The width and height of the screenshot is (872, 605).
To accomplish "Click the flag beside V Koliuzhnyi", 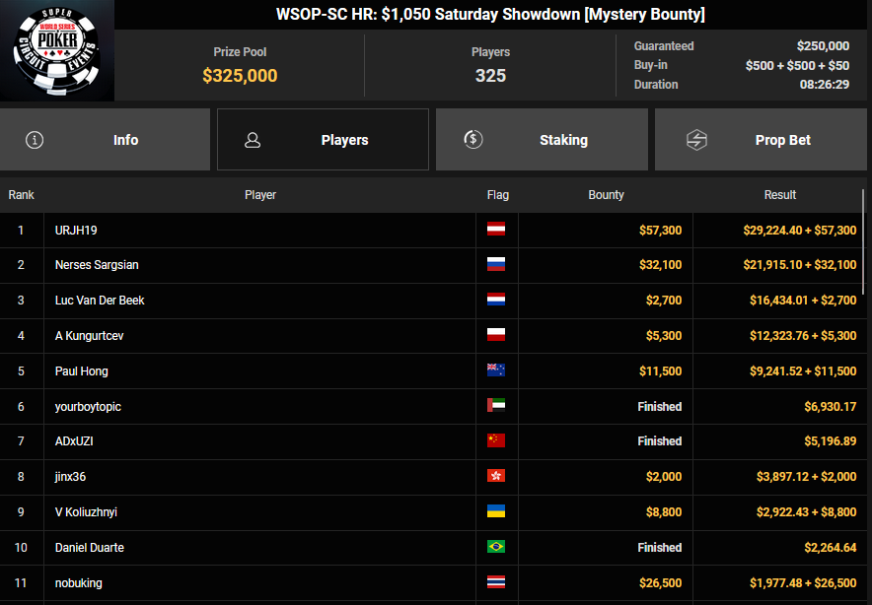I will point(496,511).
